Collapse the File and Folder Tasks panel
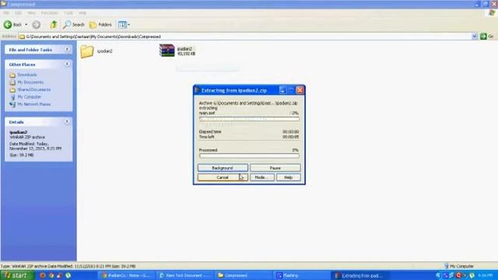Image resolution: width=498 pixels, height=280 pixels. 67,50
